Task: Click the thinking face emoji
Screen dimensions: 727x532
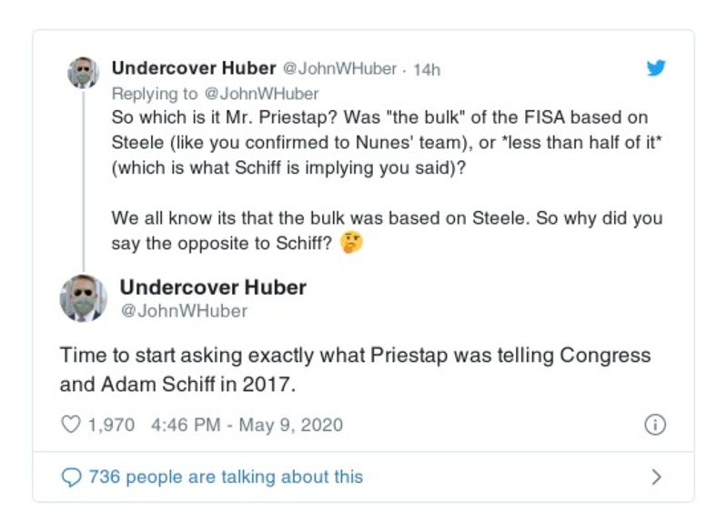Action: click(x=350, y=244)
